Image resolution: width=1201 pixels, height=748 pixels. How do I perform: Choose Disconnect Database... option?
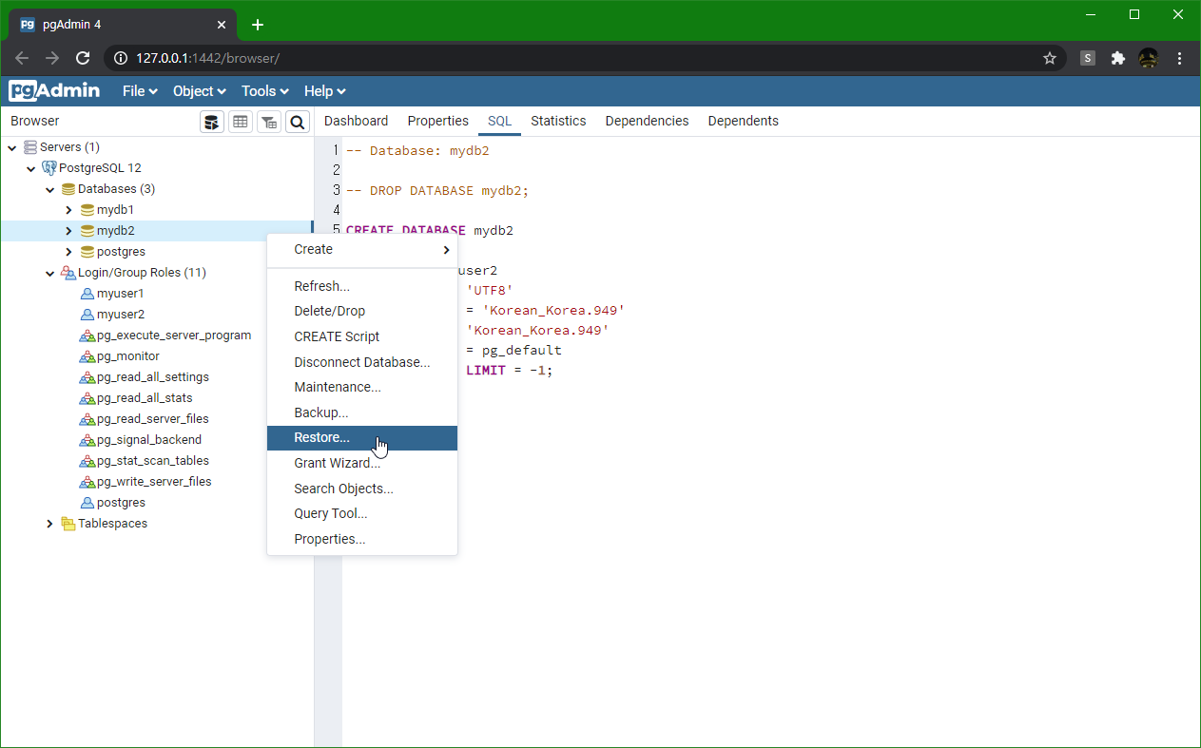362,362
